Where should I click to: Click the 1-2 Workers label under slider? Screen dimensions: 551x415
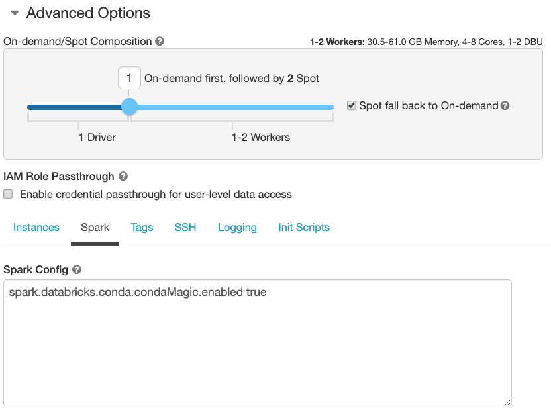point(261,138)
